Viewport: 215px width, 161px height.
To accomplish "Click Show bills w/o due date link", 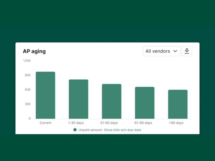I will (123, 130).
